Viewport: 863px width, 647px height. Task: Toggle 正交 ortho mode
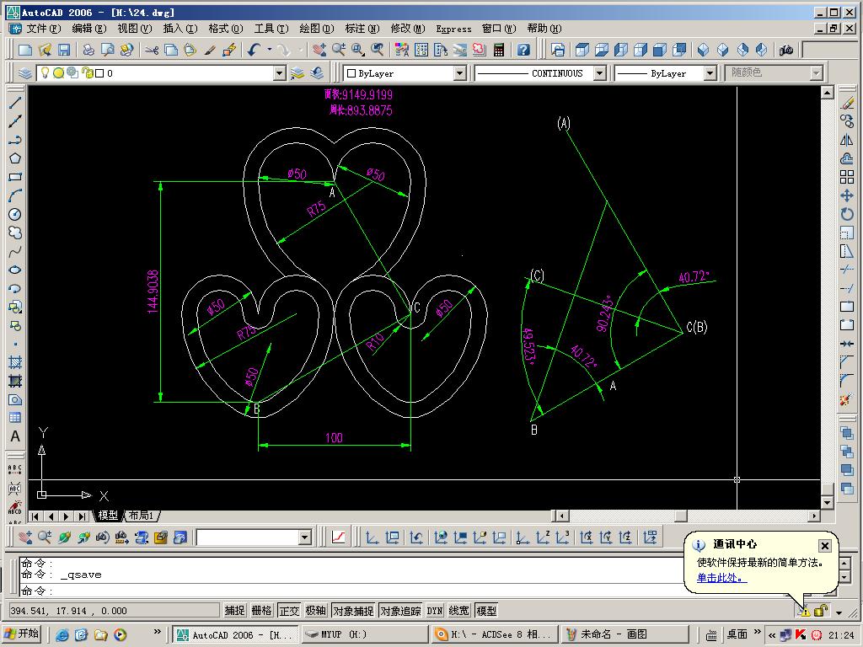pyautogui.click(x=289, y=610)
